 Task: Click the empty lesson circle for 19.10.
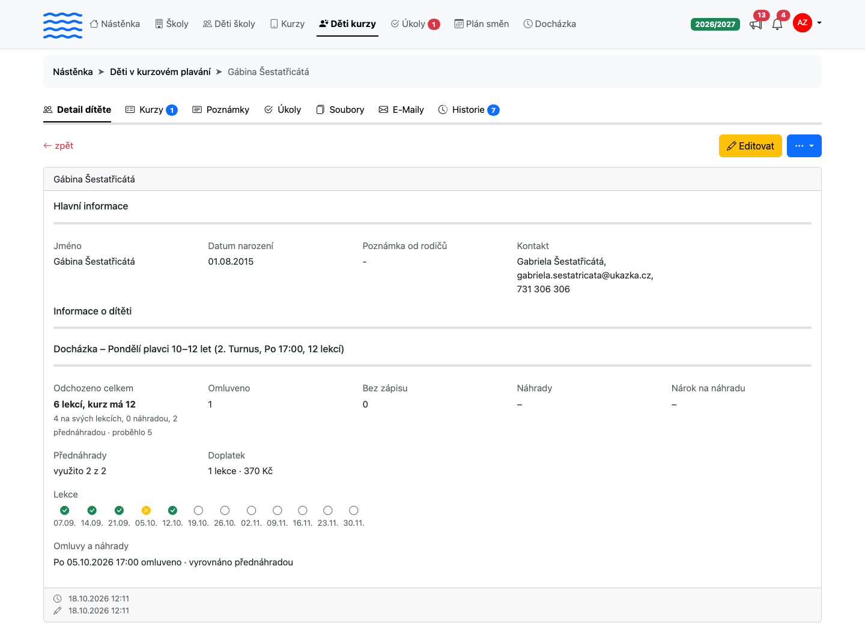coord(198,510)
